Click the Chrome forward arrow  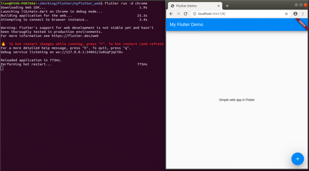click(178, 14)
